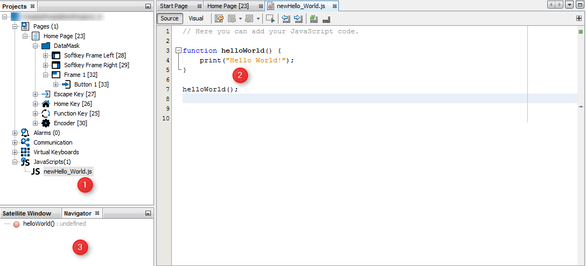Shift the current line right
The width and height of the screenshot is (586, 266).
298,18
